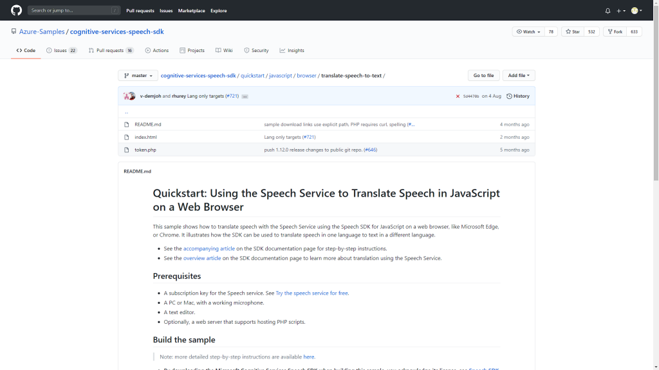Expand commit message ellipsis button
This screenshot has height=370, width=659.
[x=245, y=96]
